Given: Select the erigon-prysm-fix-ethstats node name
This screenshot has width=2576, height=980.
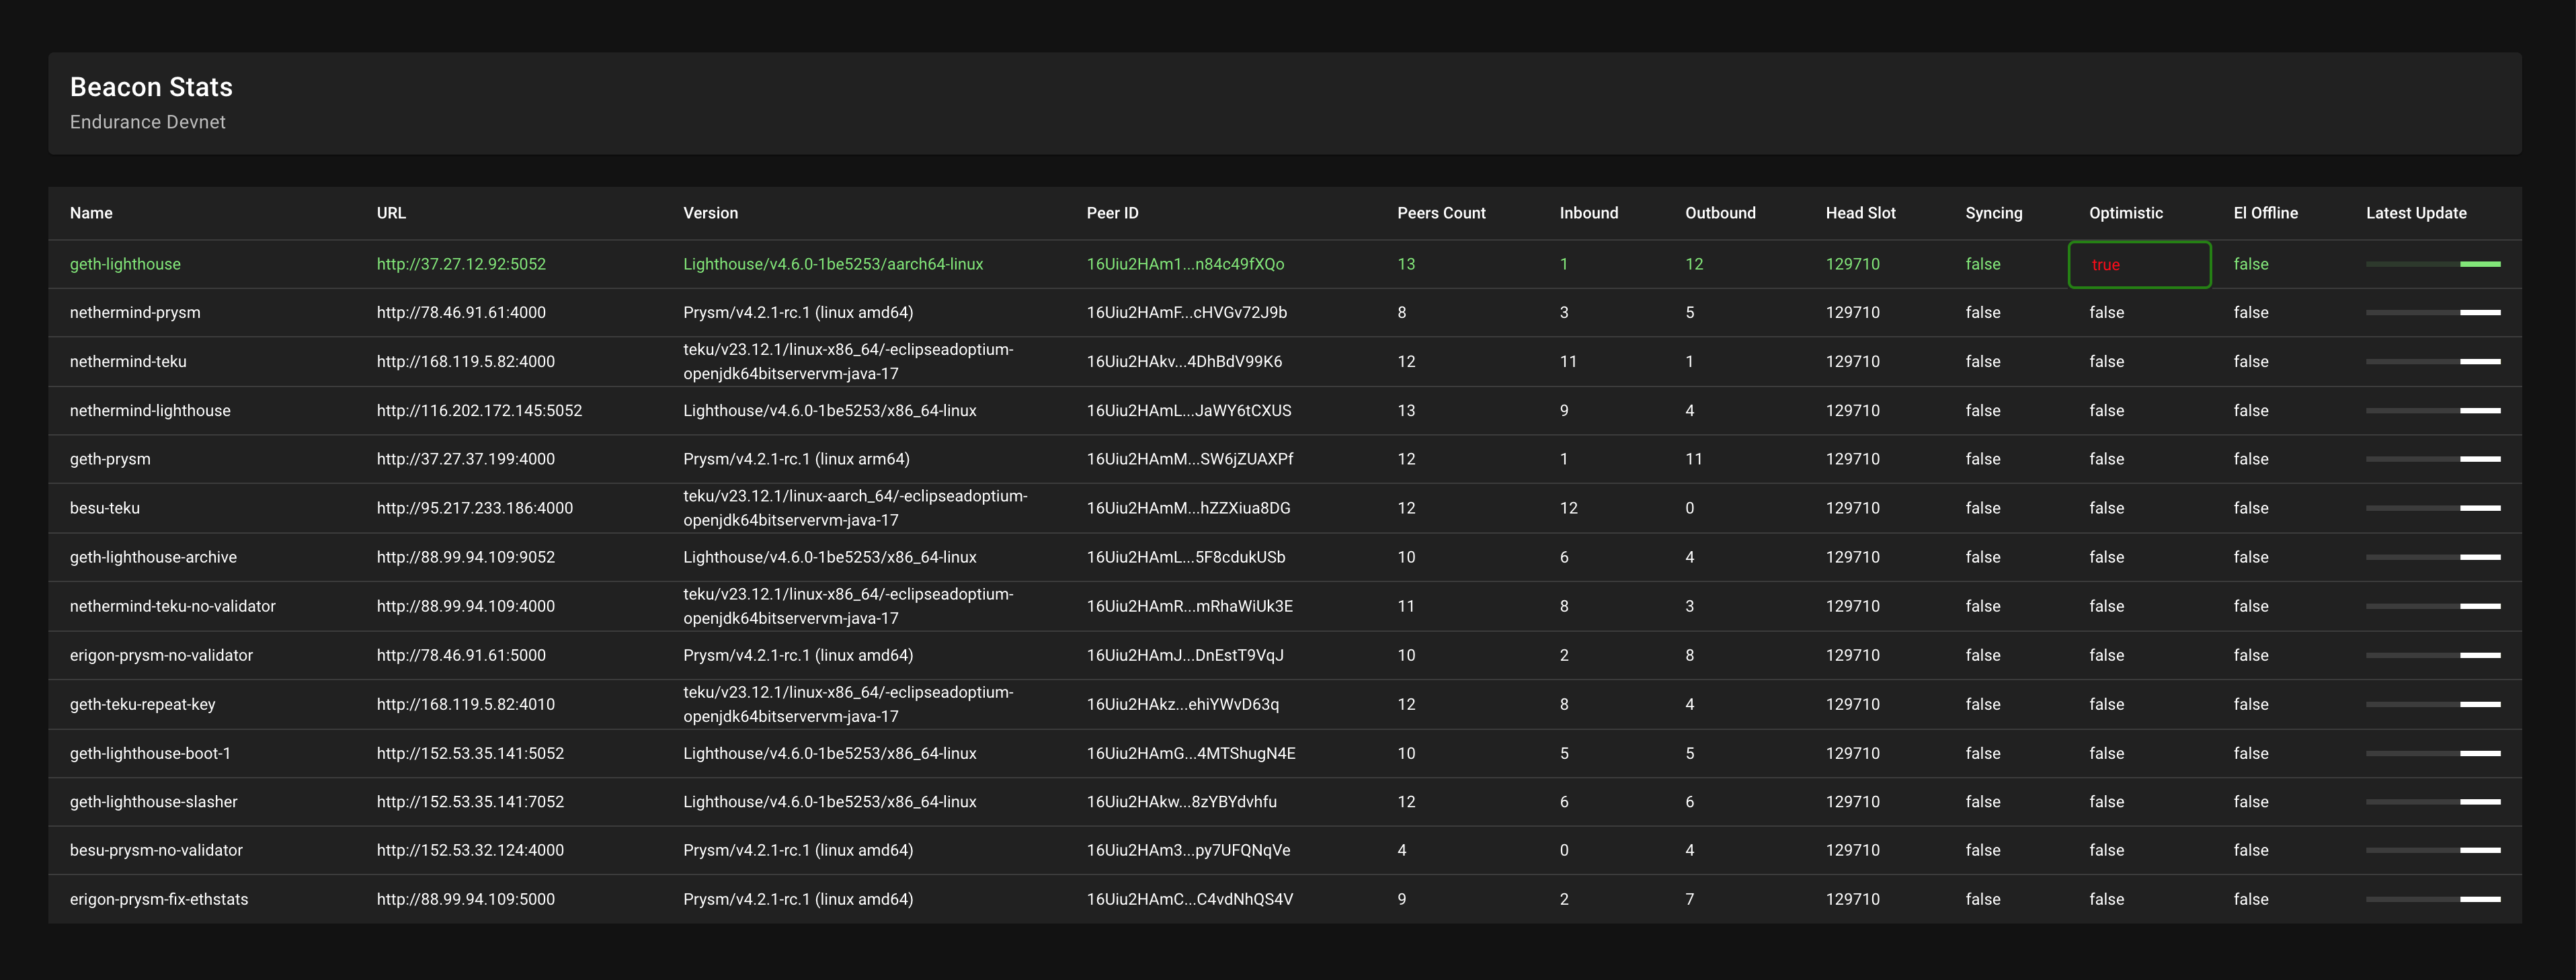Looking at the screenshot, I should pyautogui.click(x=159, y=899).
